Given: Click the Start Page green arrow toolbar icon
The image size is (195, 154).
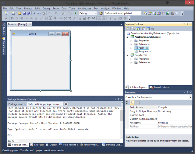Looking at the screenshot, I should 168,13.
